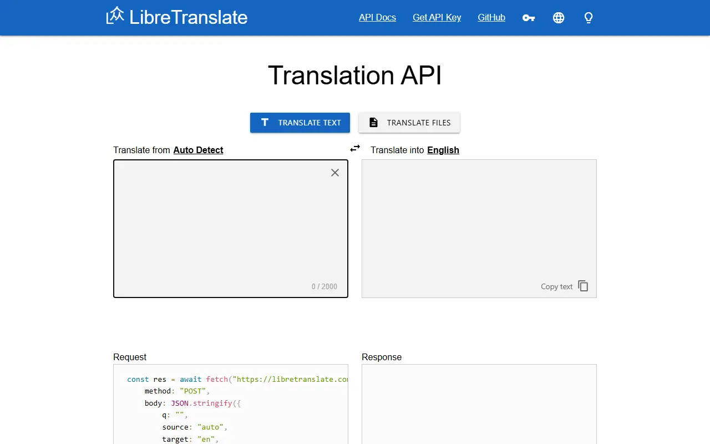The image size is (710, 444).
Task: Click the 'method: "POST"' code line
Action: point(178,391)
